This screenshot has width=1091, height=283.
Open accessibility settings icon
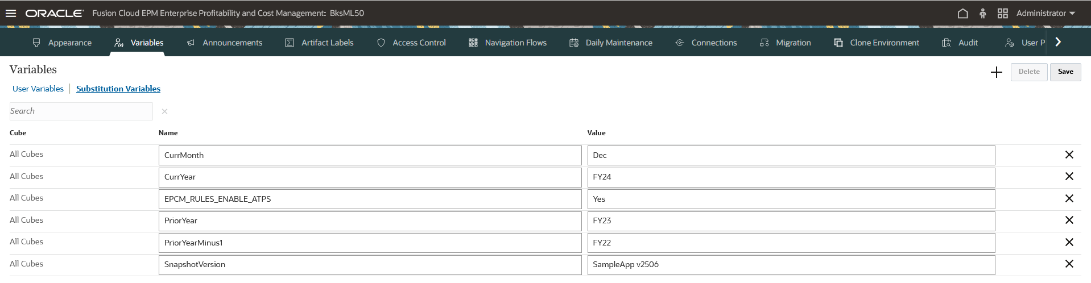pos(982,13)
